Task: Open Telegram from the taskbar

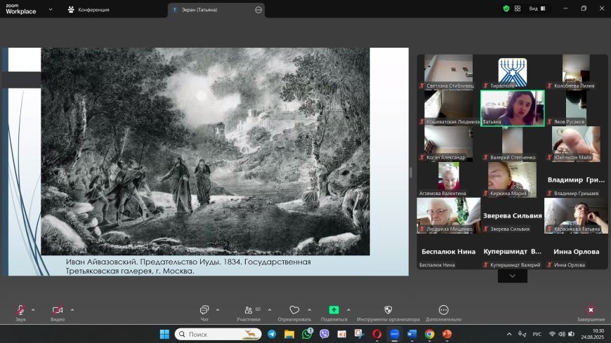Action: click(272, 334)
